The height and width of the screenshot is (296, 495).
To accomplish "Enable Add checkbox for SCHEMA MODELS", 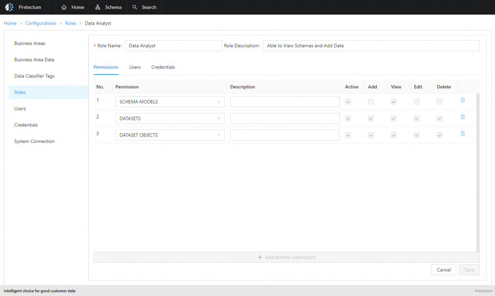I will coord(371,102).
